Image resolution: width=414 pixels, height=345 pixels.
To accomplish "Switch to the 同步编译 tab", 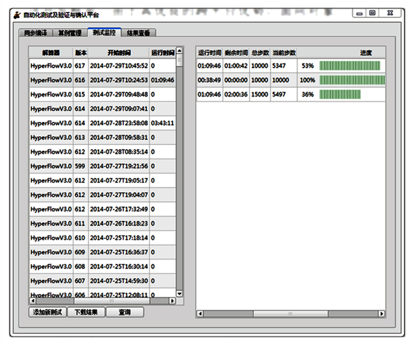I will [34, 33].
